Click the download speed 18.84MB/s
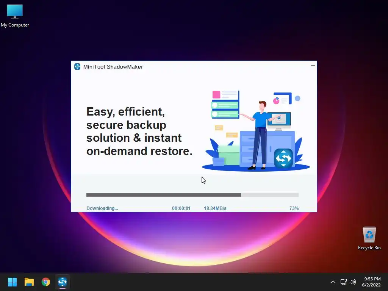 (x=215, y=208)
